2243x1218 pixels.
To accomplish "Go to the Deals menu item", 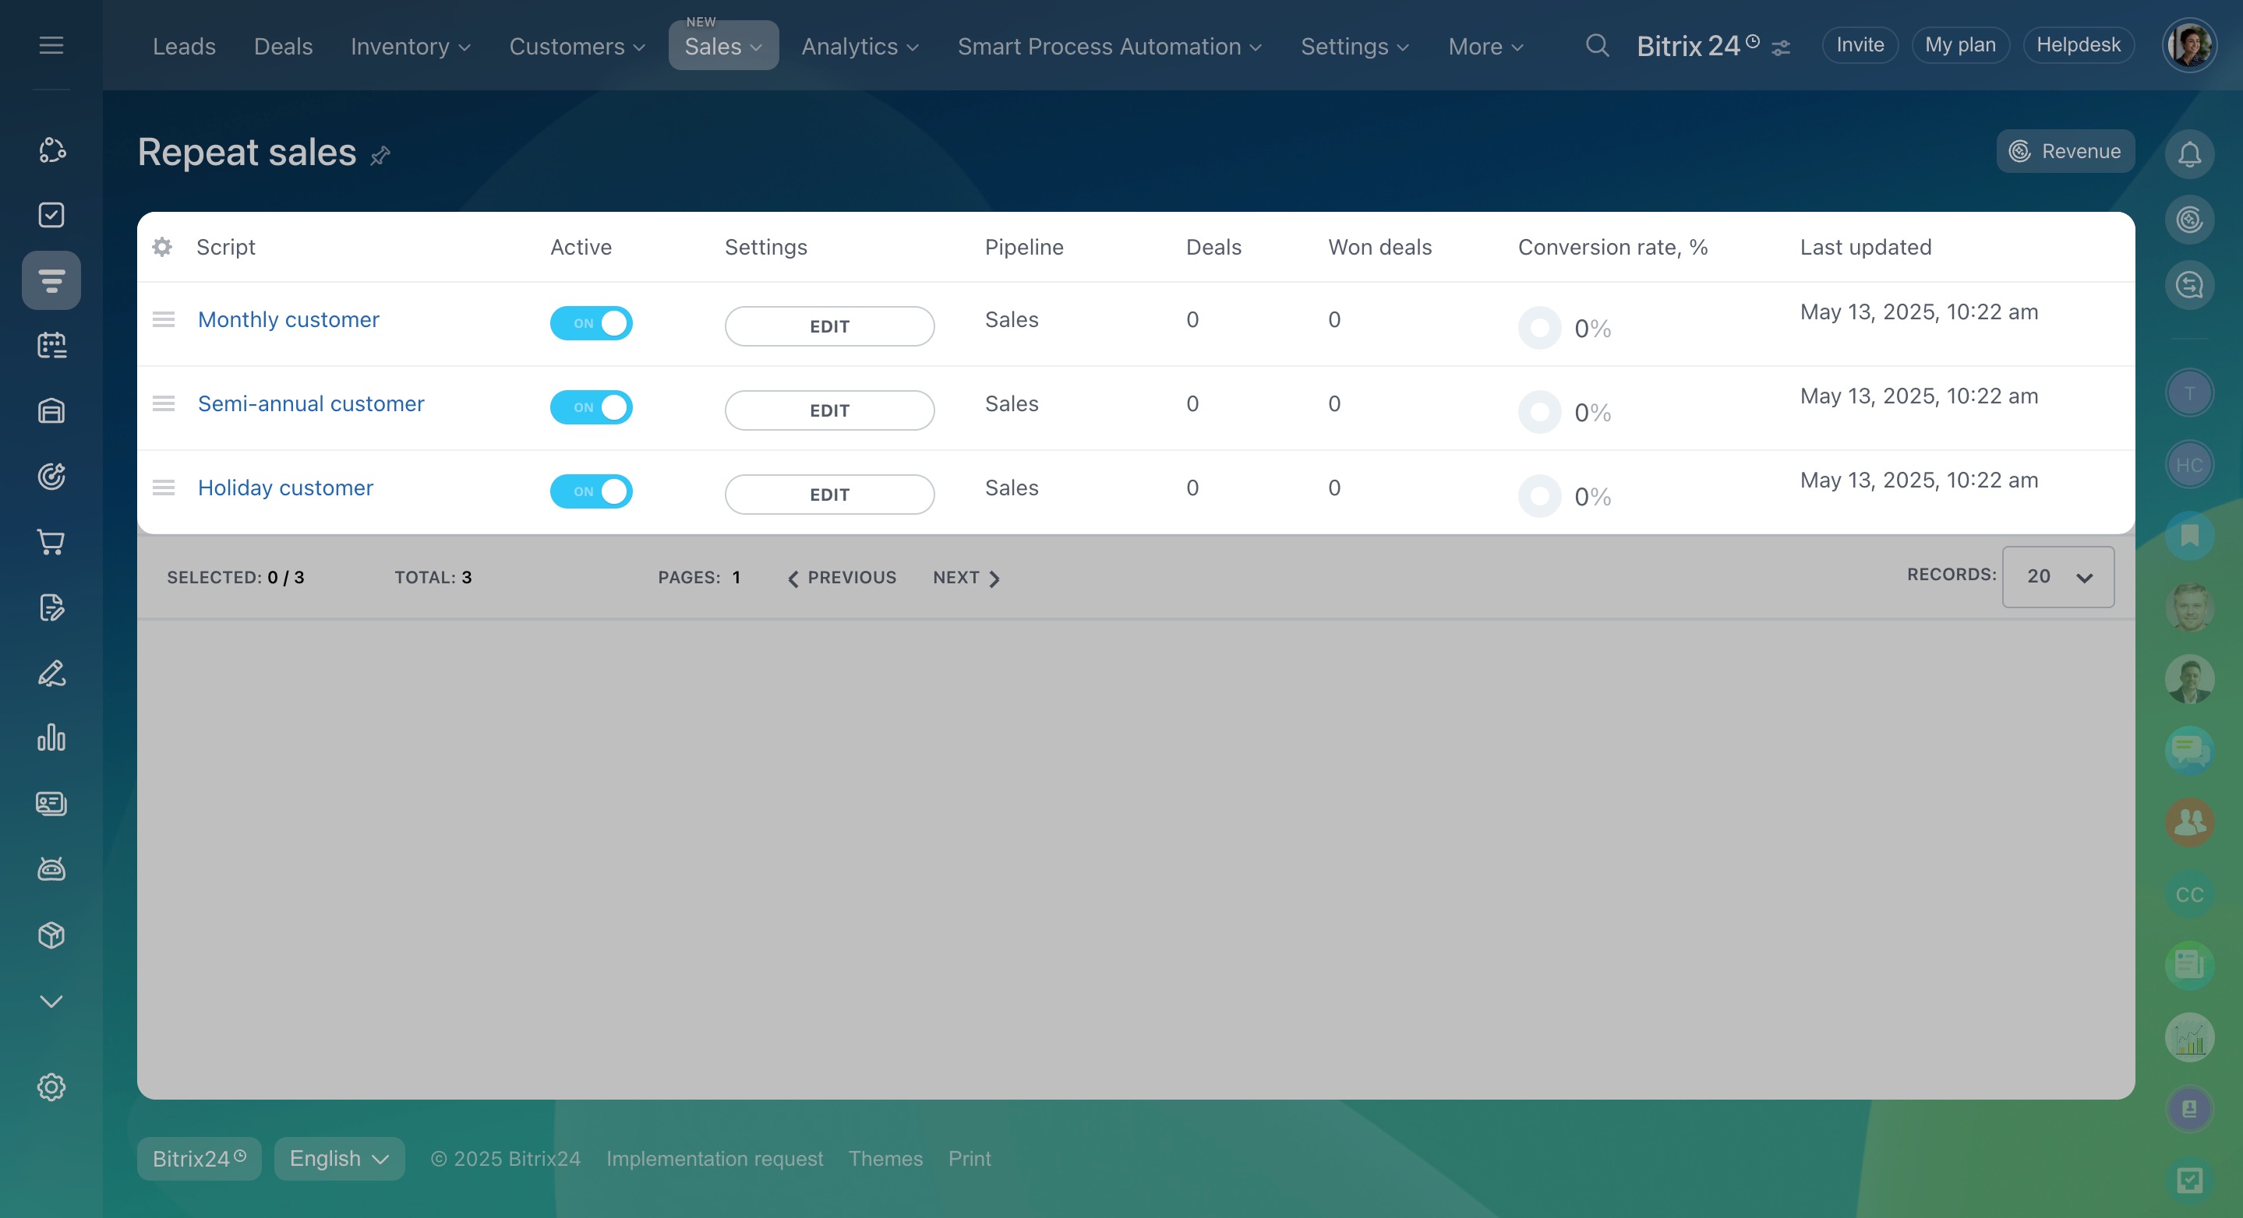I will coord(283,46).
